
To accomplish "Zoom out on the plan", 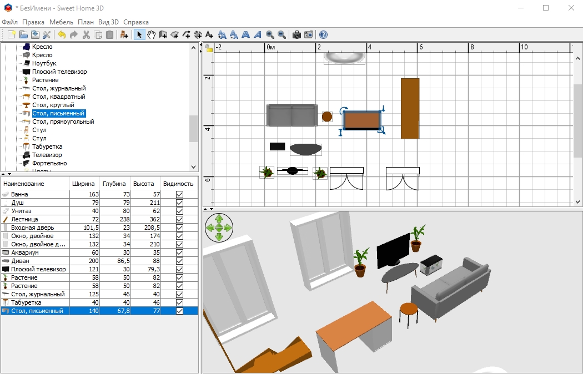I will 282,34.
